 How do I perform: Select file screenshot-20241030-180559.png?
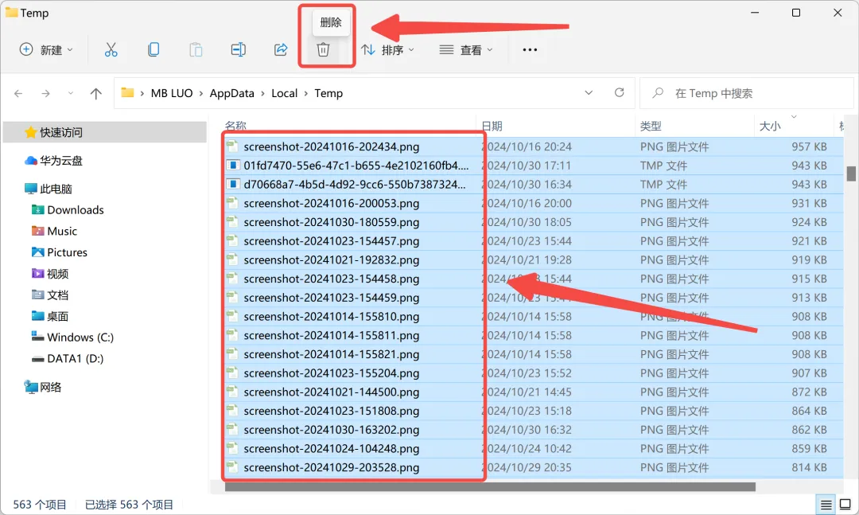point(331,222)
